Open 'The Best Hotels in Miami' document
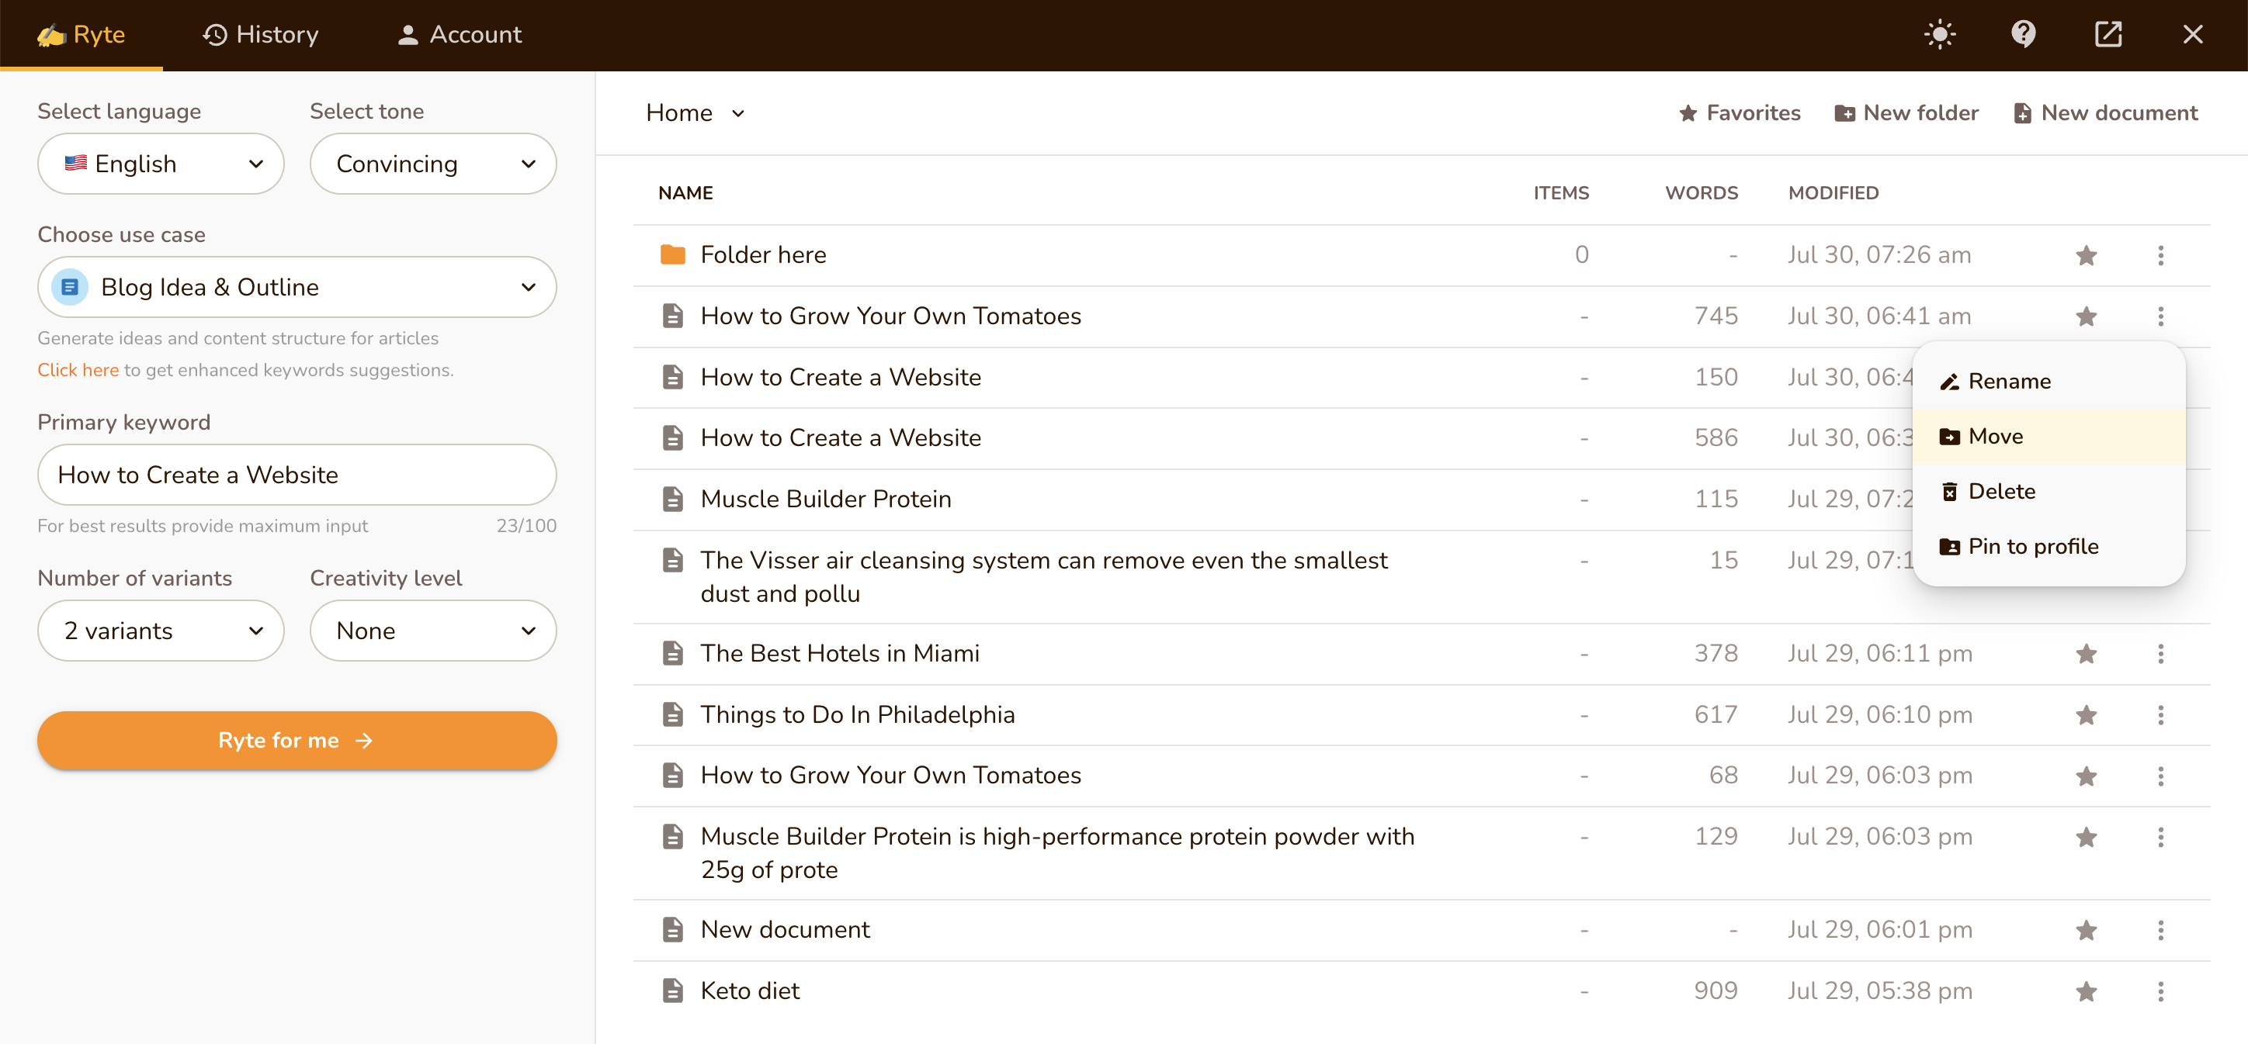 pyautogui.click(x=840, y=653)
